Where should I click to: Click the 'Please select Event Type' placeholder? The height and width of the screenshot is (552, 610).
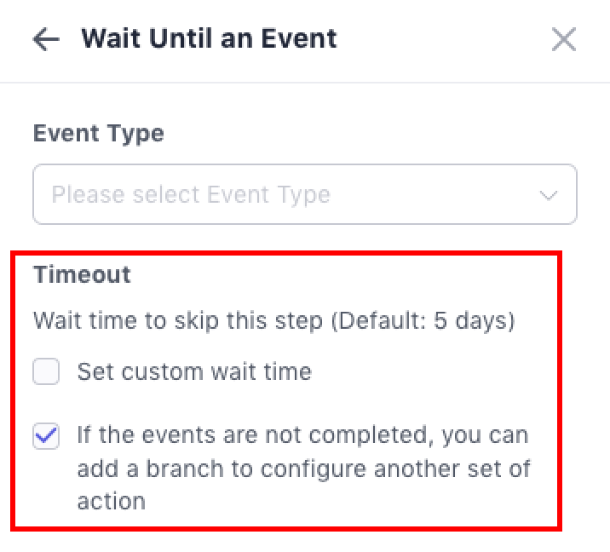[191, 195]
